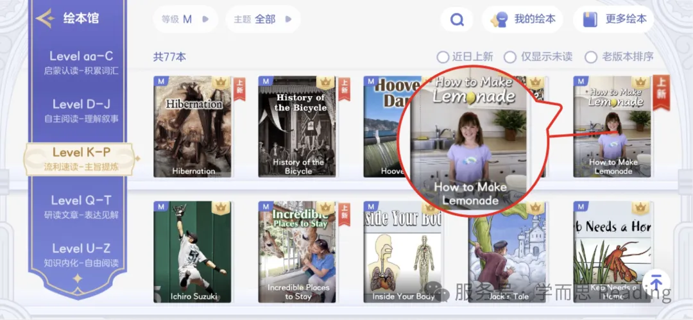The image size is (693, 320).
Task: Click the 上新 ribbon on Hibernation
Action: pyautogui.click(x=239, y=89)
